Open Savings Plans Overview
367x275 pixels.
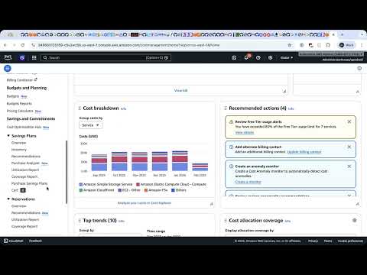coord(18,143)
